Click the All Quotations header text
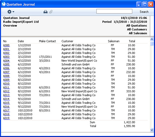 click(136, 26)
